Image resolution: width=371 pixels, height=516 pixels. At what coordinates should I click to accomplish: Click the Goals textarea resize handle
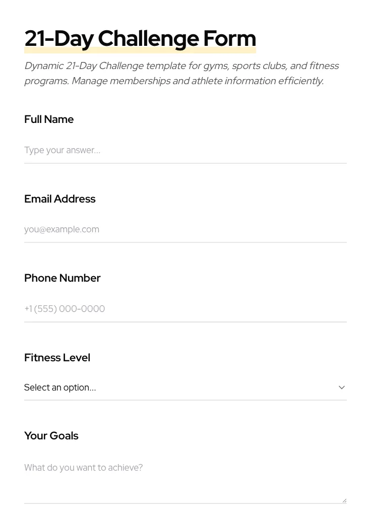coord(344,500)
